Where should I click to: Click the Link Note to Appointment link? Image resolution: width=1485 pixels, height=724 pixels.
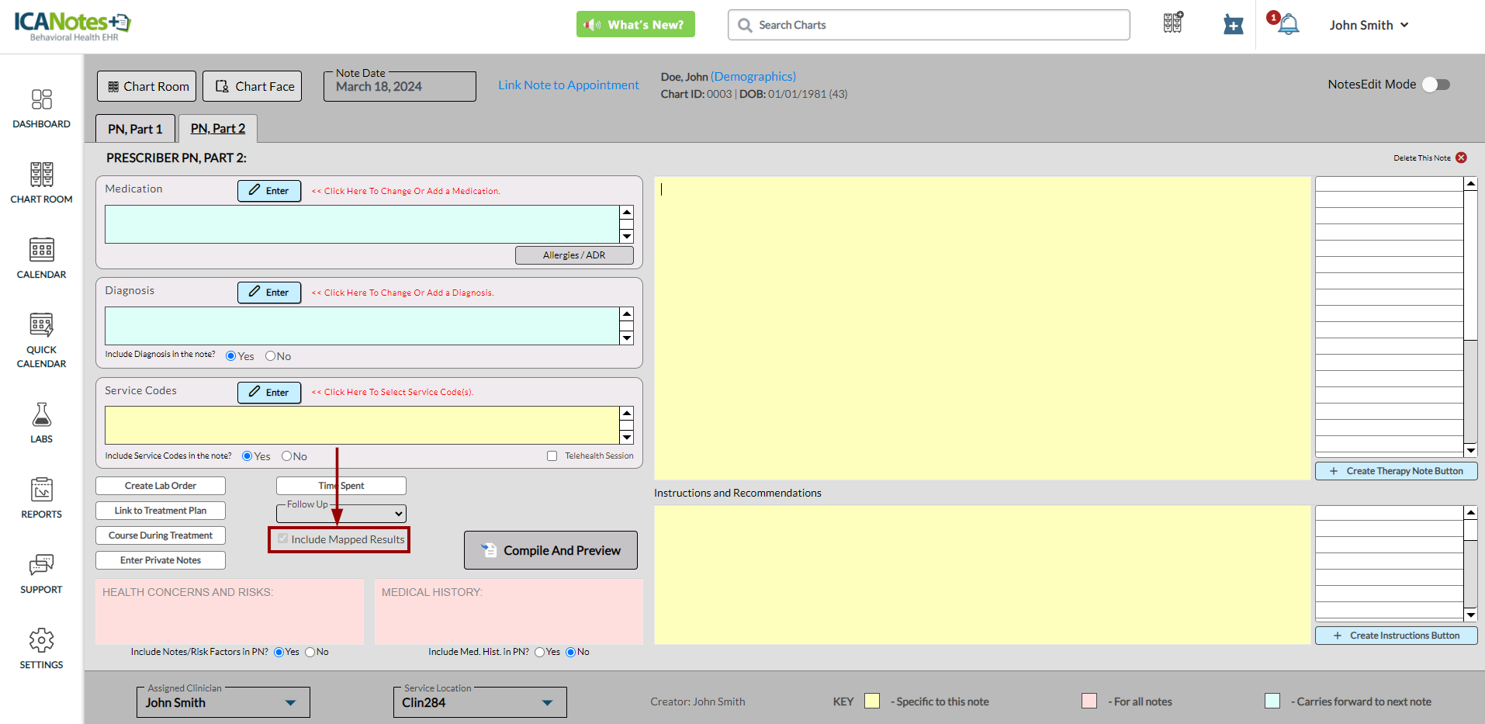click(568, 85)
